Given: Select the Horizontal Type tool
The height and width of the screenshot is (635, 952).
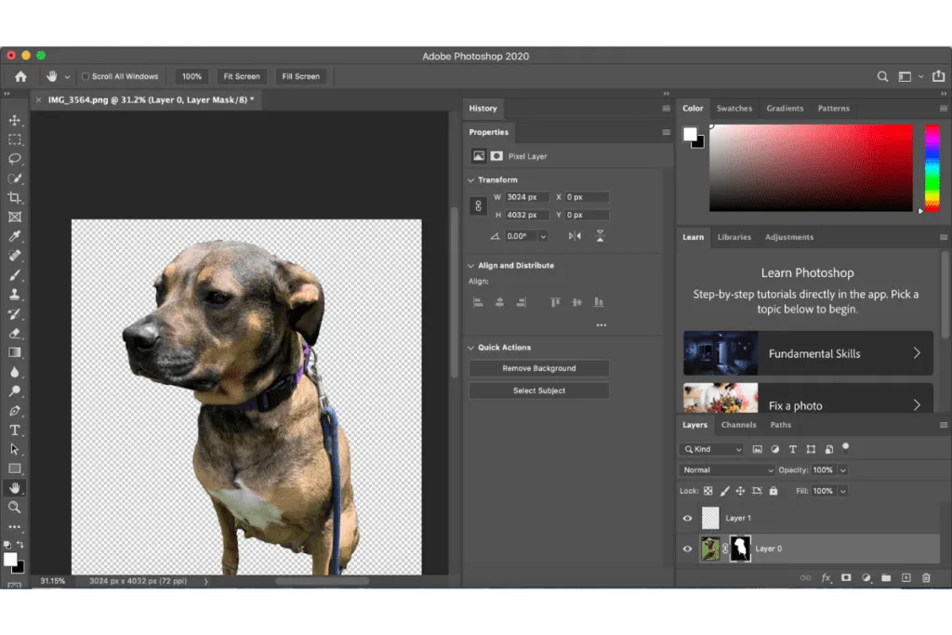Looking at the screenshot, I should [13, 430].
